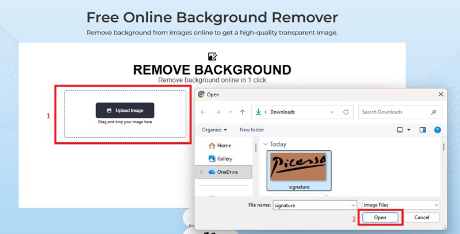Click the Open button in file dialog

pos(380,217)
